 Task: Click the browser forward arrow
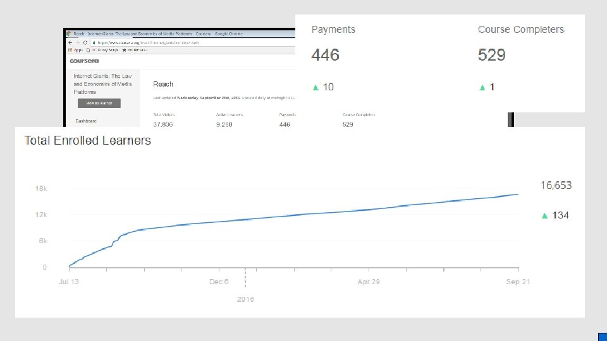[77, 42]
